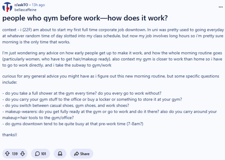Click the comment bubble icon
This screenshot has width=225, height=160.
tap(37, 154)
